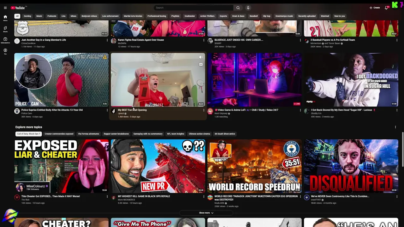This screenshot has height=227, width=404.
Task: Select the Drum & Bass chip
Action: coord(238,16)
